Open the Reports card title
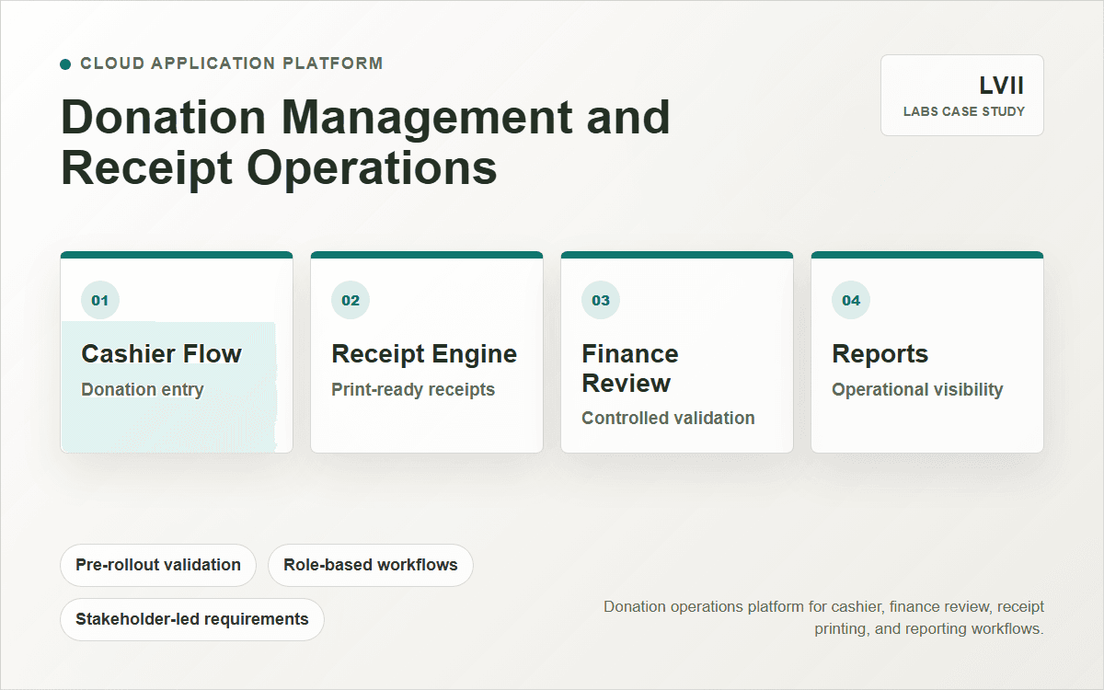 [880, 354]
